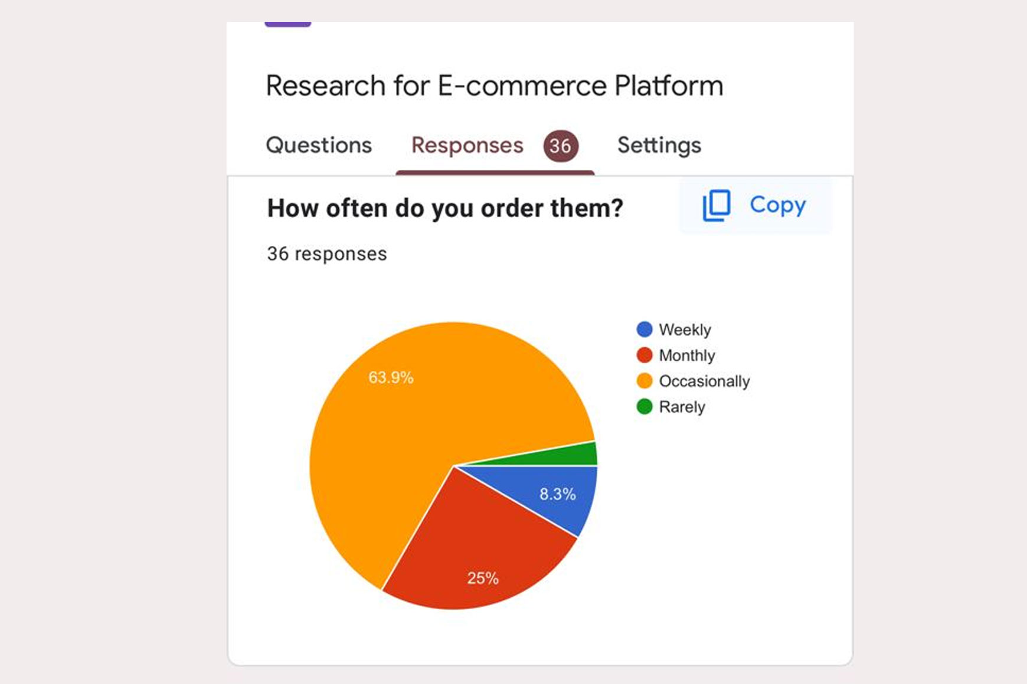Click the red Monthly legend dot
This screenshot has width=1027, height=684.
[645, 355]
